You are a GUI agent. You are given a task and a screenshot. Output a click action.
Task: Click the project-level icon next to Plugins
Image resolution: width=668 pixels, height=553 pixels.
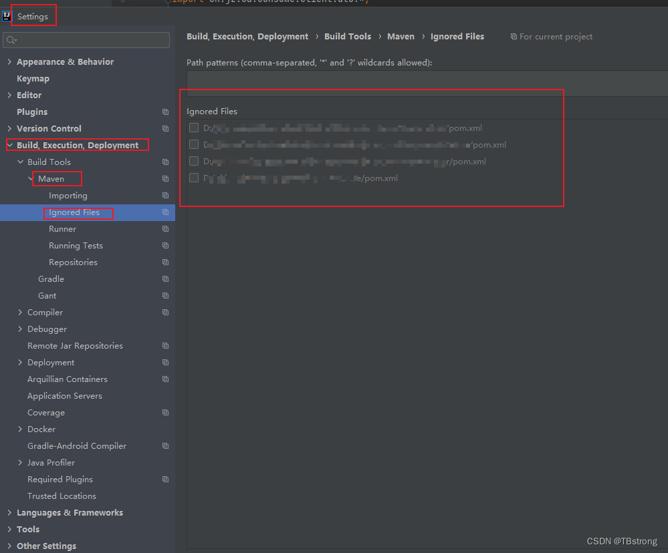click(165, 112)
